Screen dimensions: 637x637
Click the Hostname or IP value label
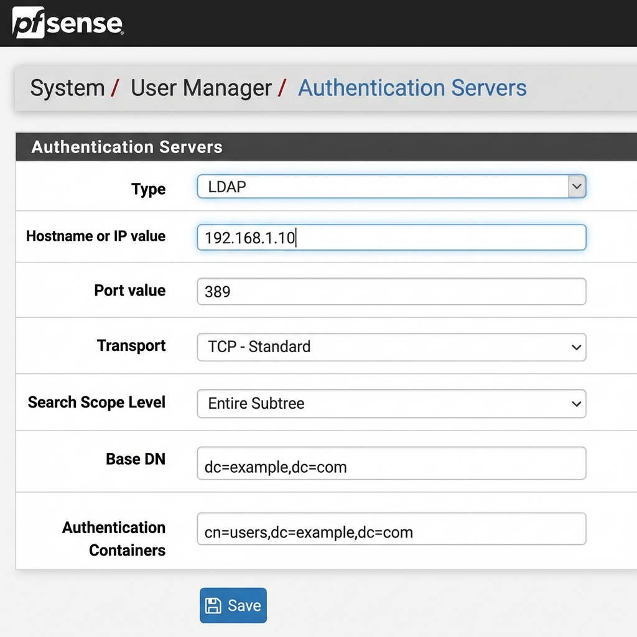pyautogui.click(x=95, y=236)
